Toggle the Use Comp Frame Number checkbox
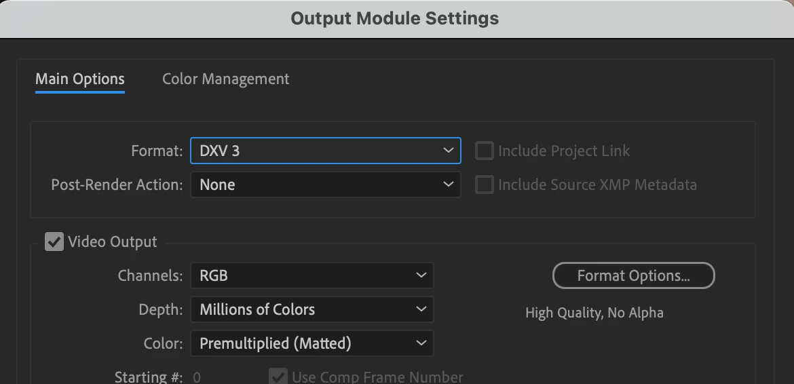This screenshot has height=384, width=794. 278,376
